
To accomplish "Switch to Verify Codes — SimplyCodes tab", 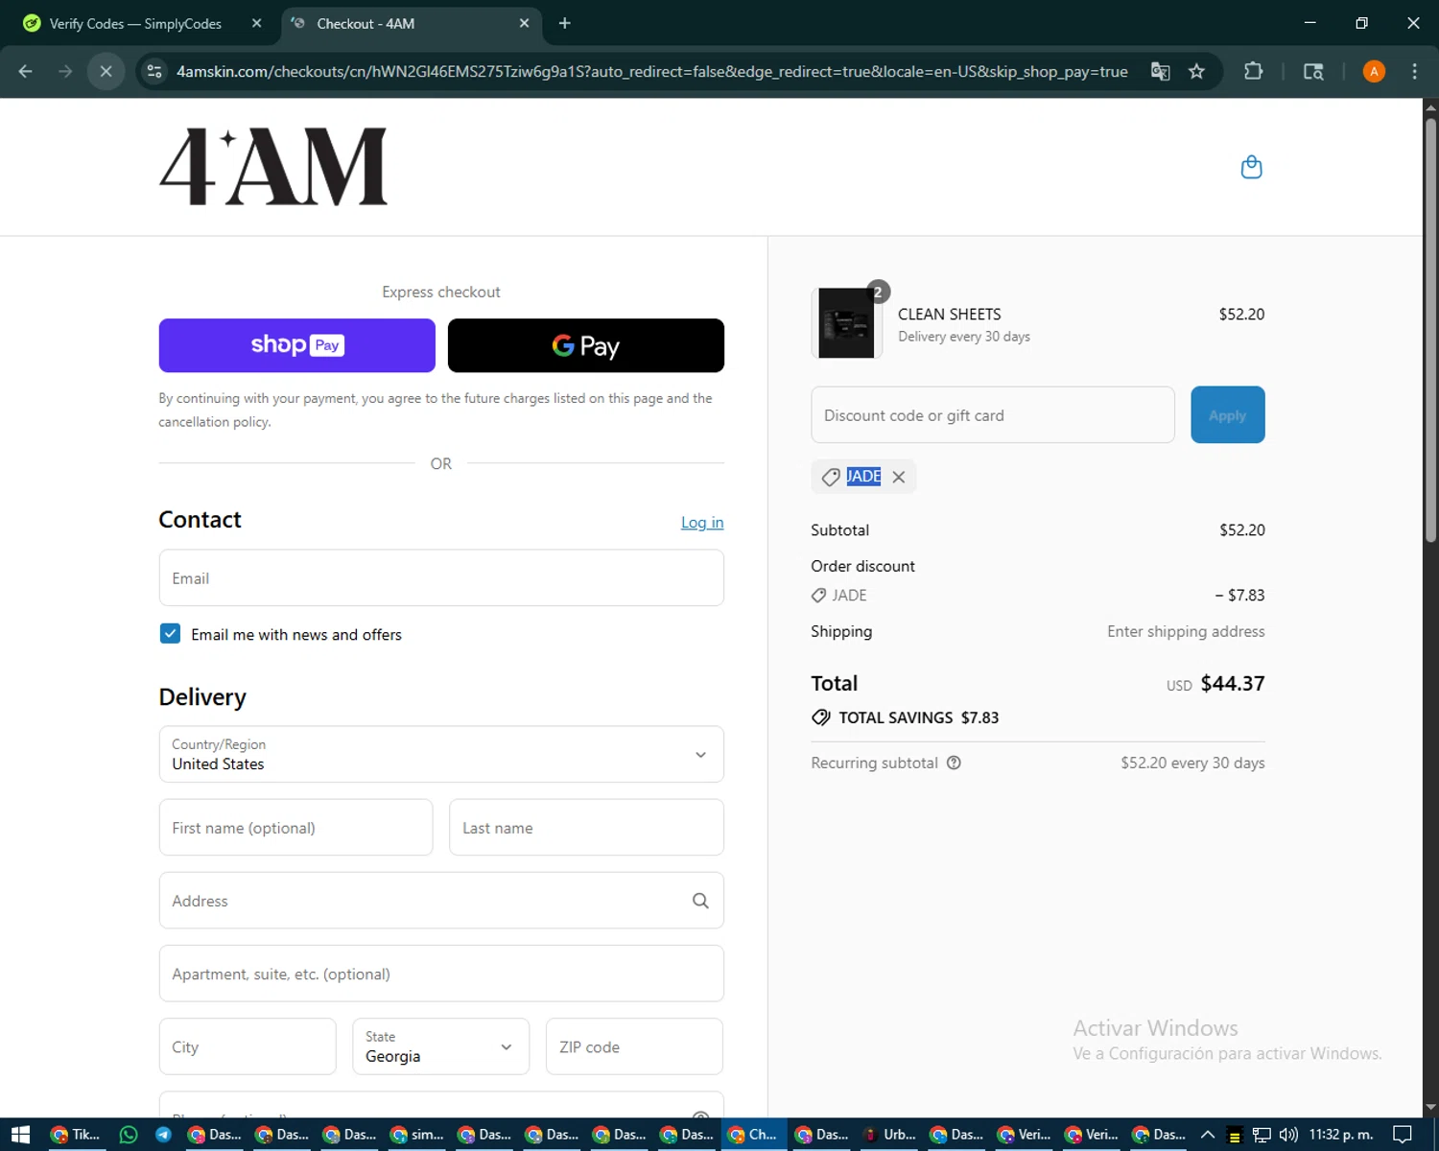I will (x=144, y=23).
